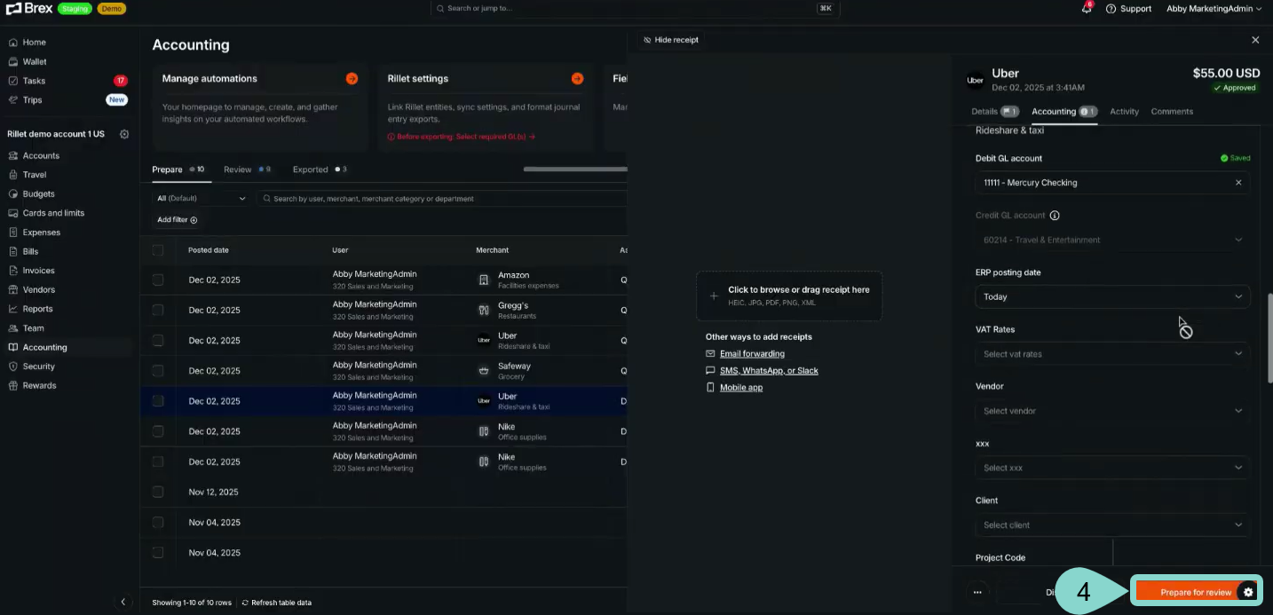Switch to the Activity tab
The width and height of the screenshot is (1273, 615).
(1124, 112)
